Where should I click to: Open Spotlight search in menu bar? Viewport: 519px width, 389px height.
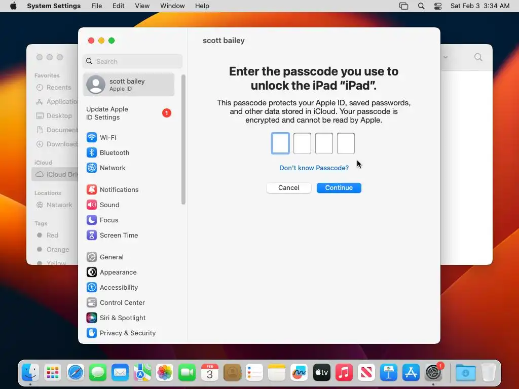(421, 6)
